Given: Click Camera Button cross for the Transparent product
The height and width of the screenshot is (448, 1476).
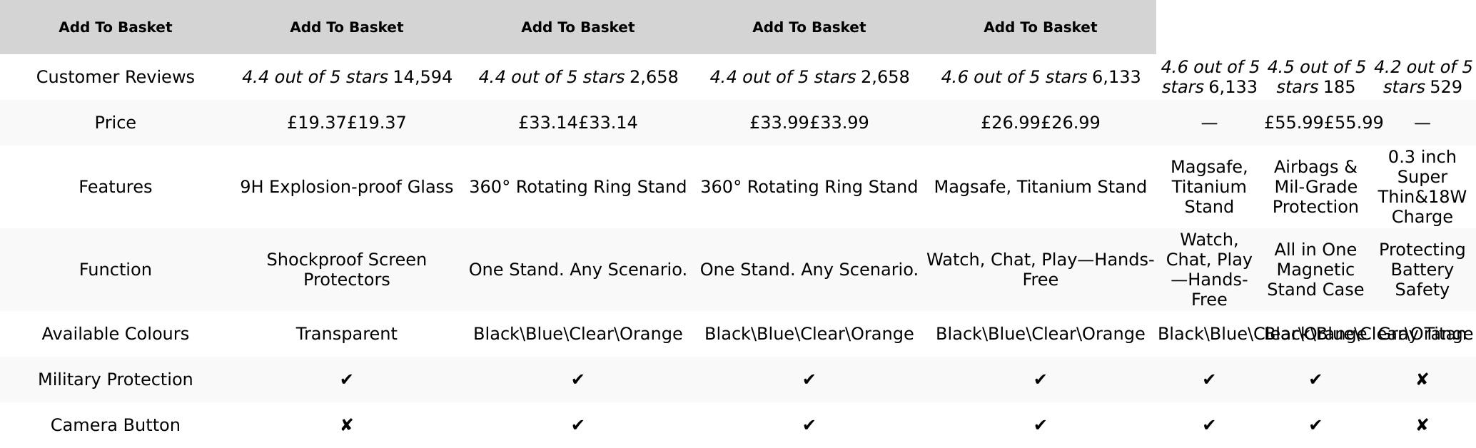Looking at the screenshot, I should coord(346,425).
